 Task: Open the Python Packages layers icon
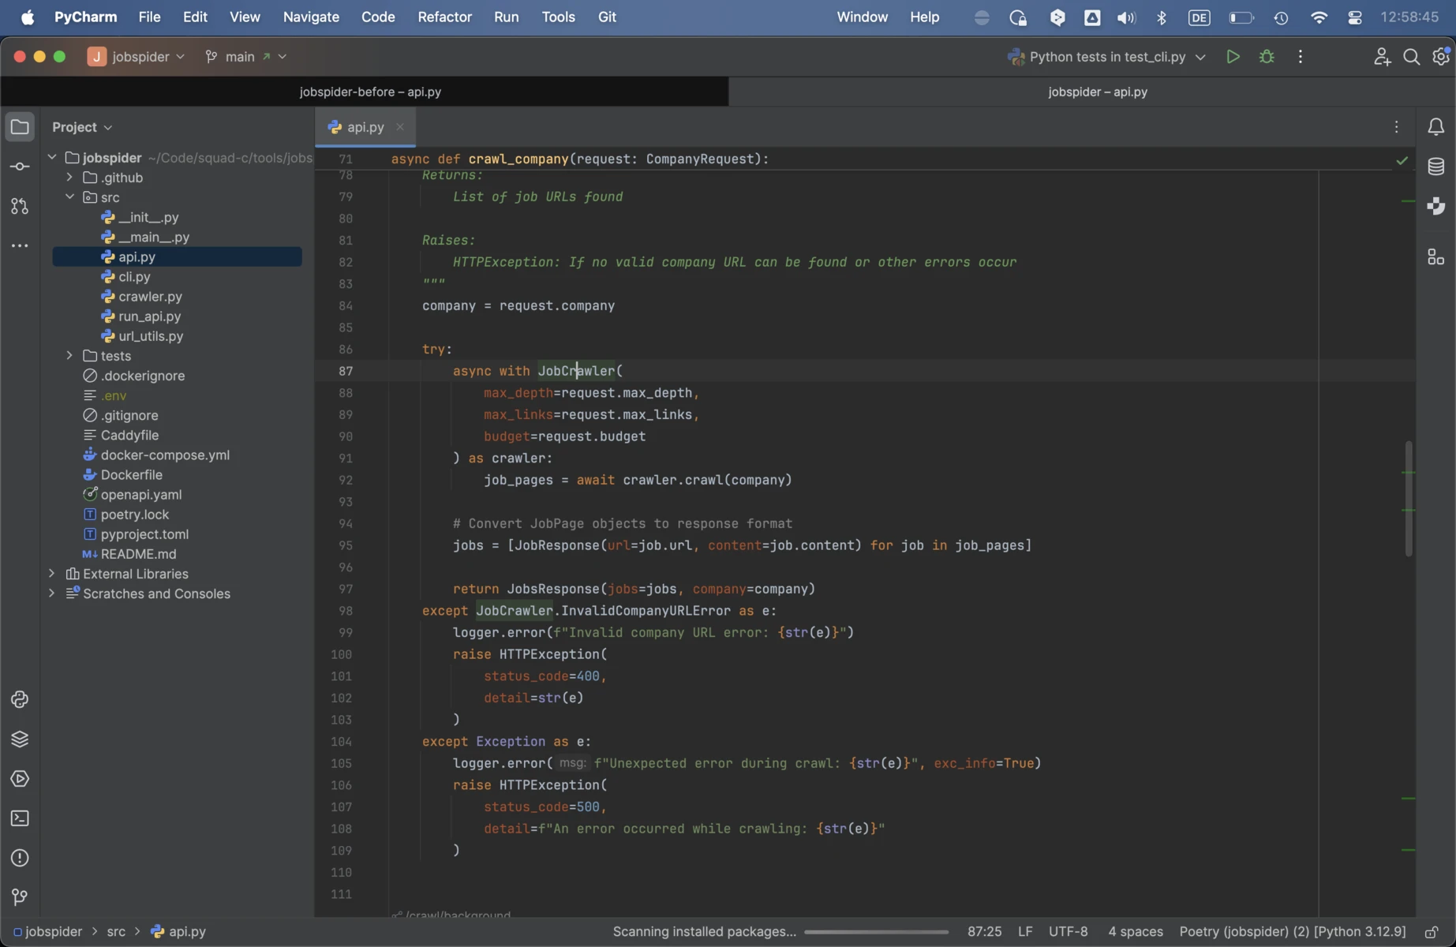20,739
